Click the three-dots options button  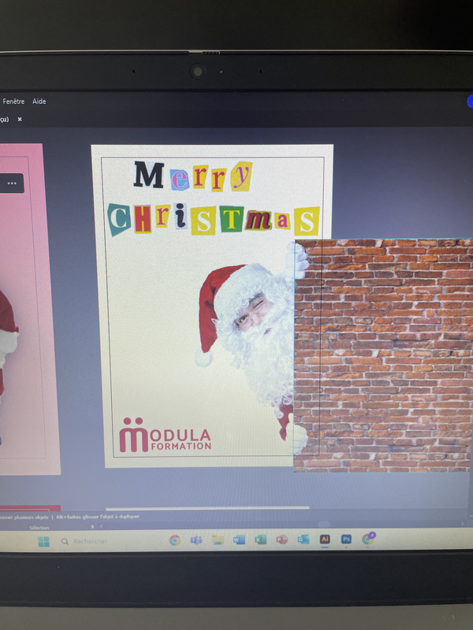pos(12,183)
